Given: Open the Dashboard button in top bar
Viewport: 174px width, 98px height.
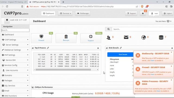Looking at the screenshot, I should [x=48, y=13].
